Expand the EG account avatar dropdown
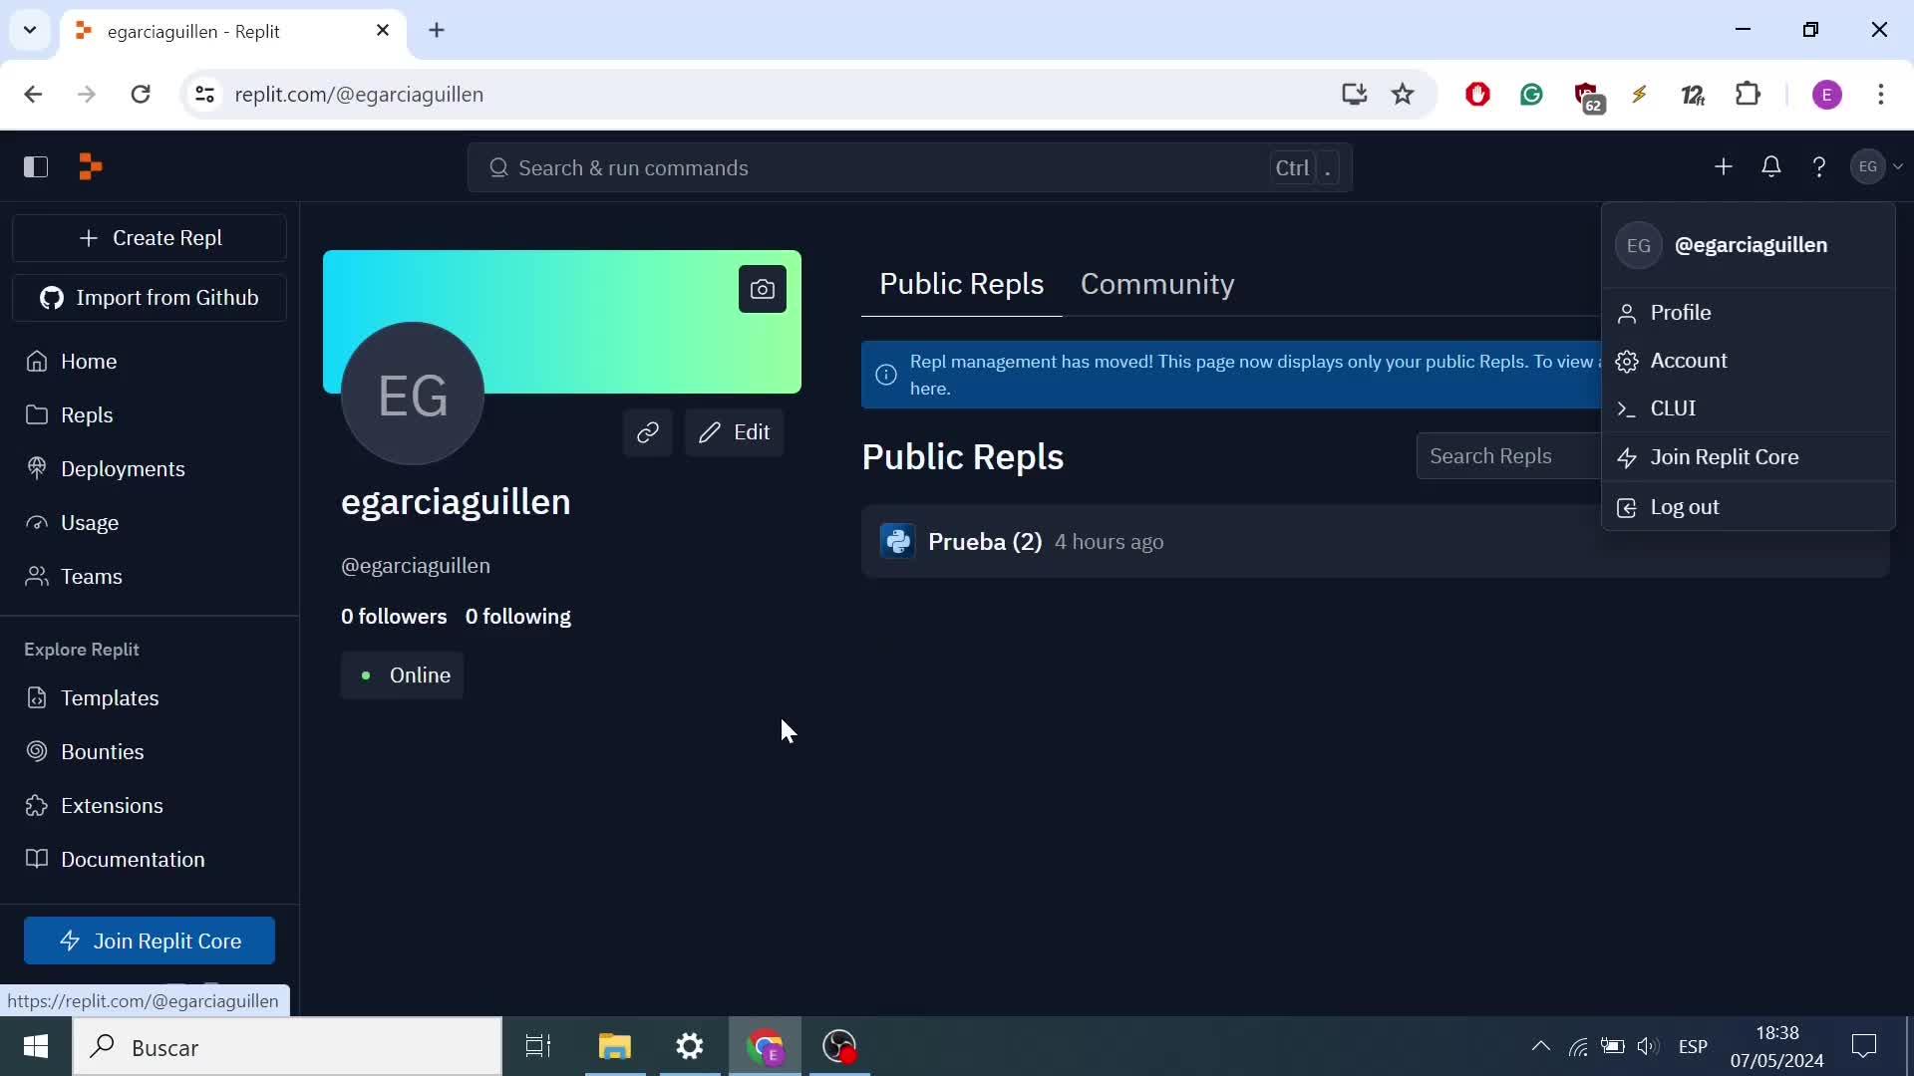The width and height of the screenshot is (1914, 1076). pos(1876,166)
